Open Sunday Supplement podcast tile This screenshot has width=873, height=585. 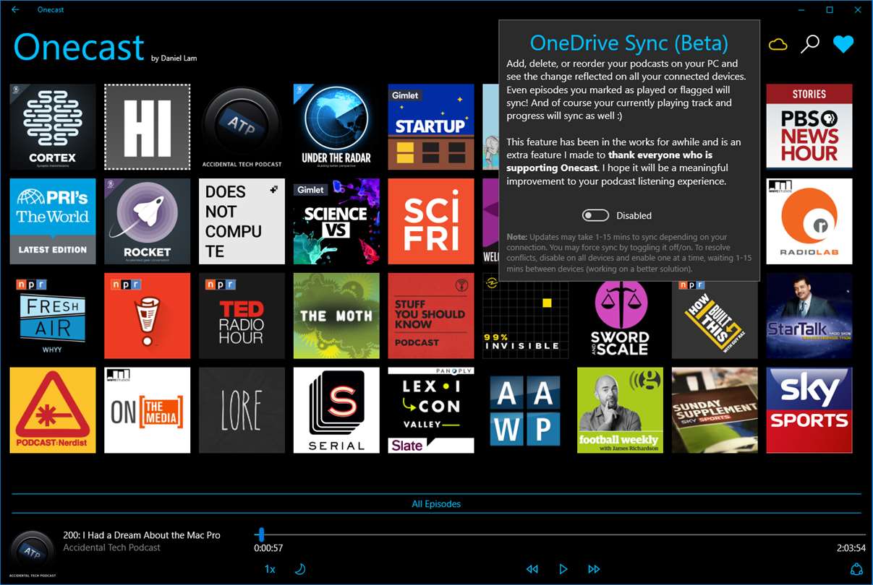tap(715, 410)
